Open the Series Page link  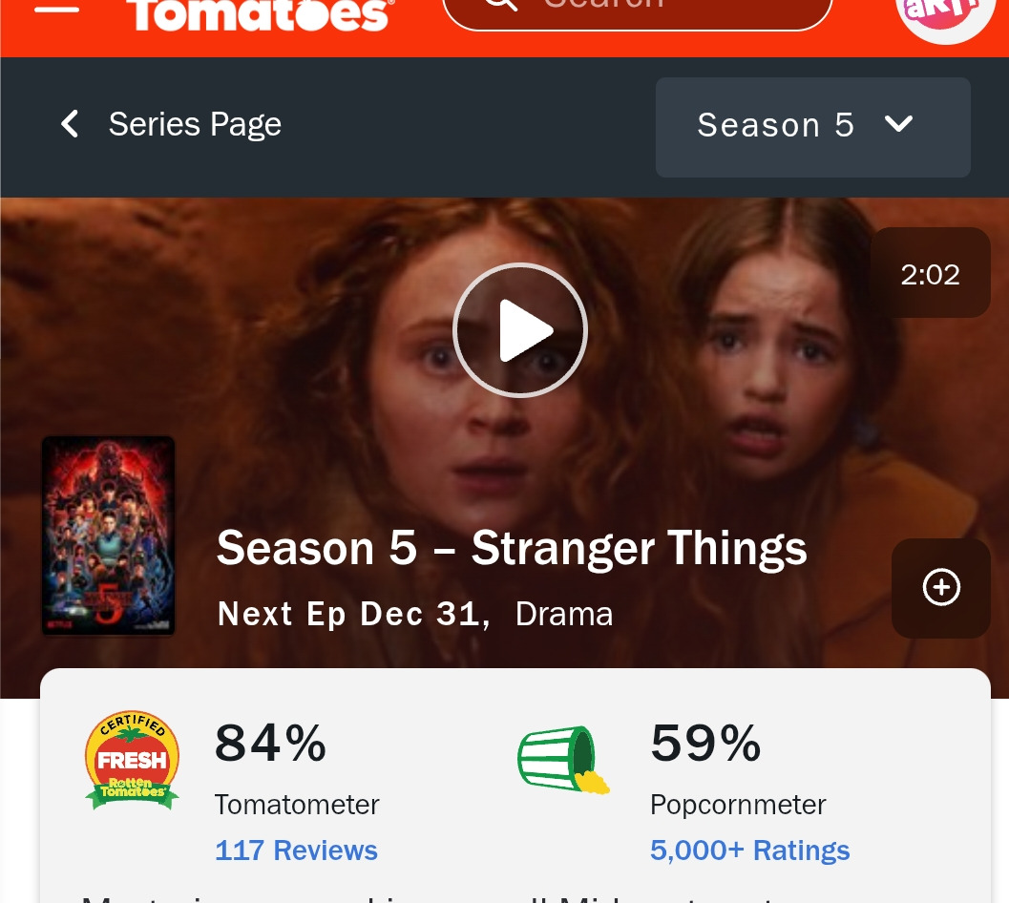[195, 124]
